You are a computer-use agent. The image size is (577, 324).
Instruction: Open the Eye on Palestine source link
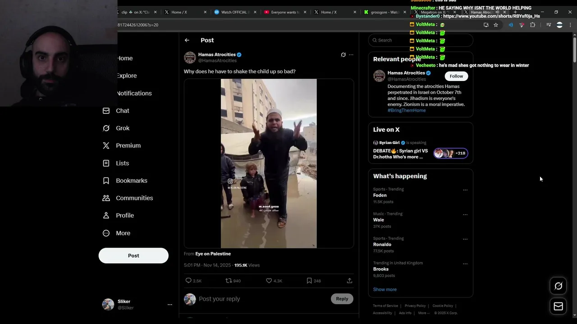pos(213,254)
